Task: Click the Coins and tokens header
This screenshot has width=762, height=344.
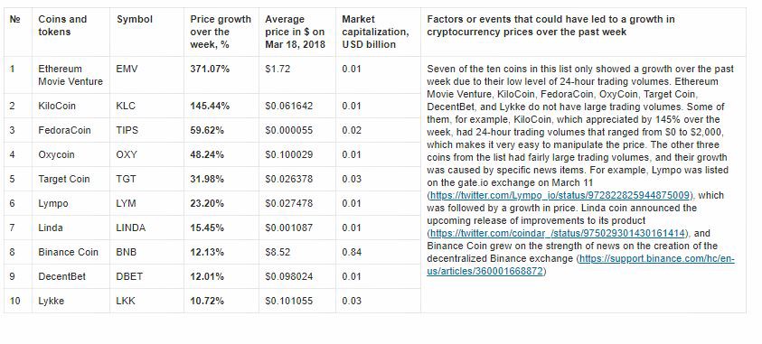Action: (62, 25)
